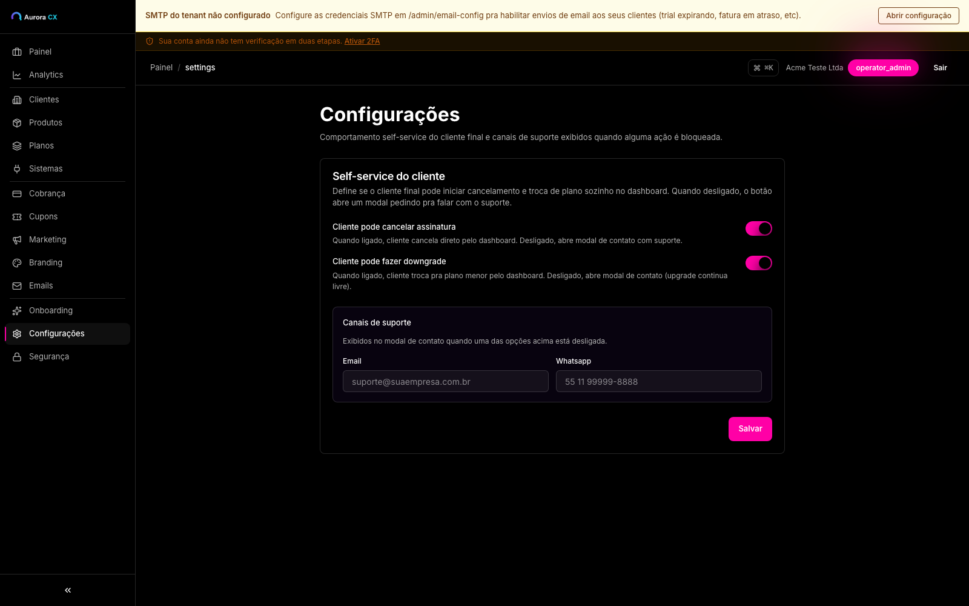Open Painel menu item
The width and height of the screenshot is (969, 606).
pyautogui.click(x=67, y=52)
